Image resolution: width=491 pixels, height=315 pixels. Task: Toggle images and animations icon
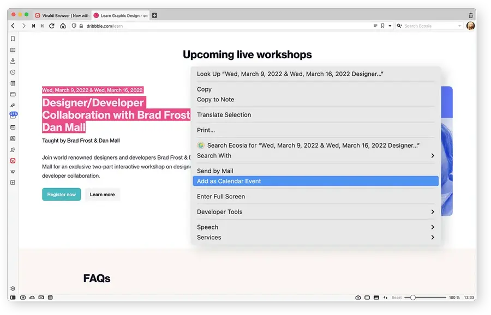click(x=376, y=298)
